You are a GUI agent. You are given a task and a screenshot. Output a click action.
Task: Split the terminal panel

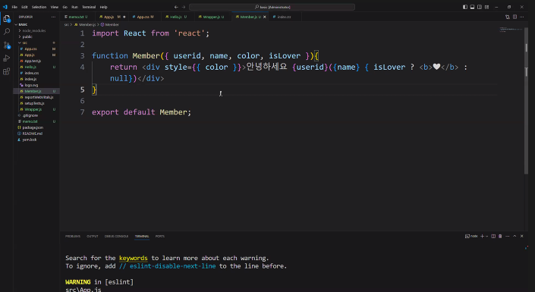[493, 236]
